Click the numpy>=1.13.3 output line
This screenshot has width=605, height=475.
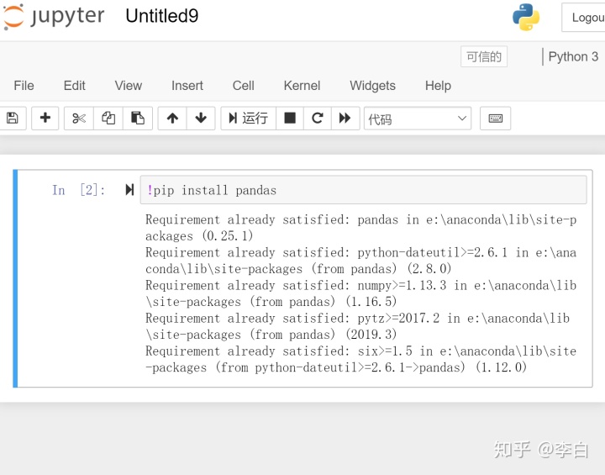click(x=360, y=293)
